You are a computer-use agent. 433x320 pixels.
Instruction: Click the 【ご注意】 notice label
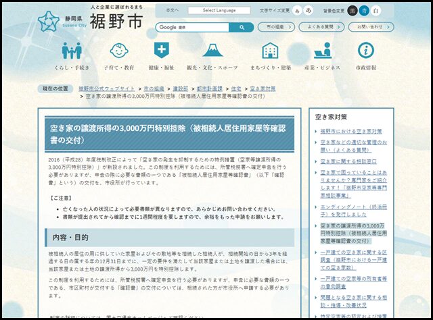[61, 198]
